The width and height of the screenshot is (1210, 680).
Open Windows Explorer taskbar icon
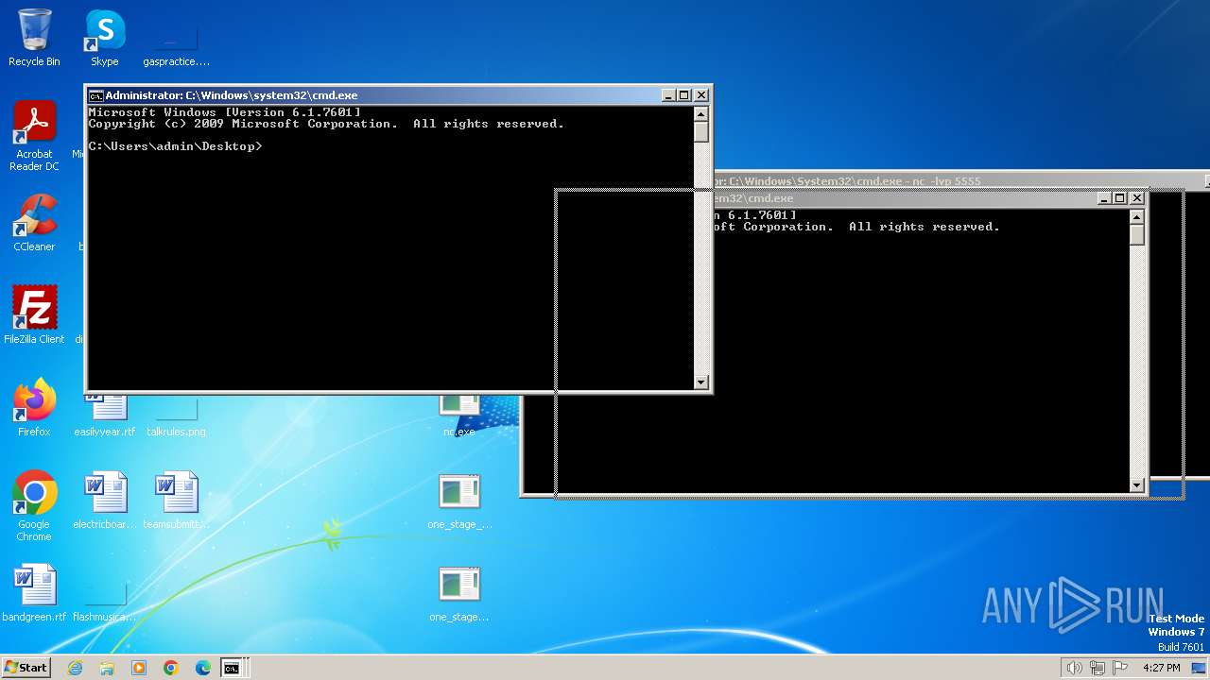coord(107,668)
